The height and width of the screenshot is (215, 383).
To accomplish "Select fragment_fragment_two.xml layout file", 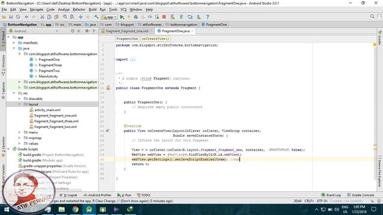I will pos(56,127).
